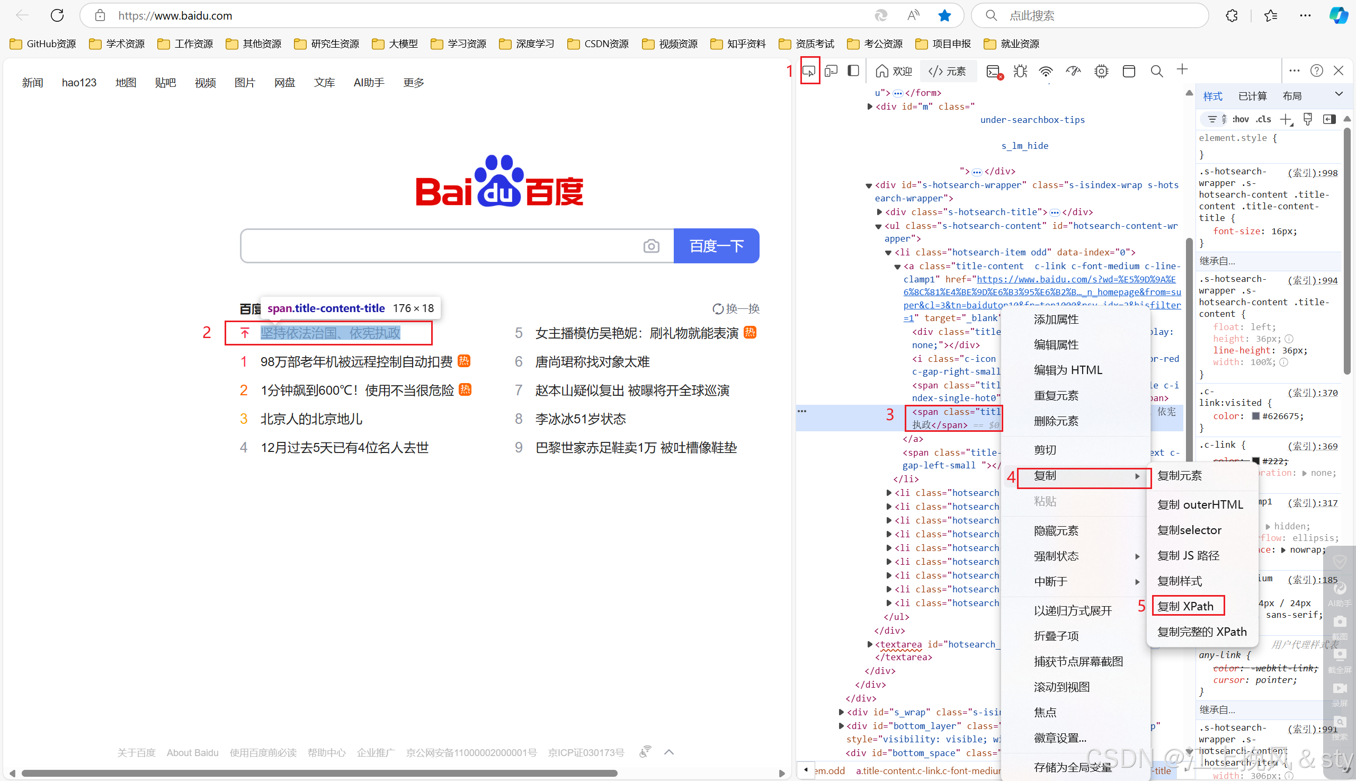Click the page horizontal scrollbar thumb
This screenshot has height=781, width=1356.
[319, 774]
